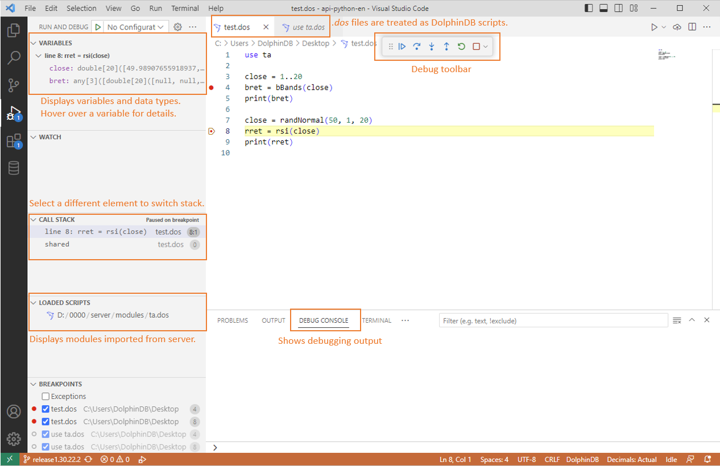This screenshot has height=466, width=720.
Task: Click the Step Into debug icon
Action: pos(432,47)
